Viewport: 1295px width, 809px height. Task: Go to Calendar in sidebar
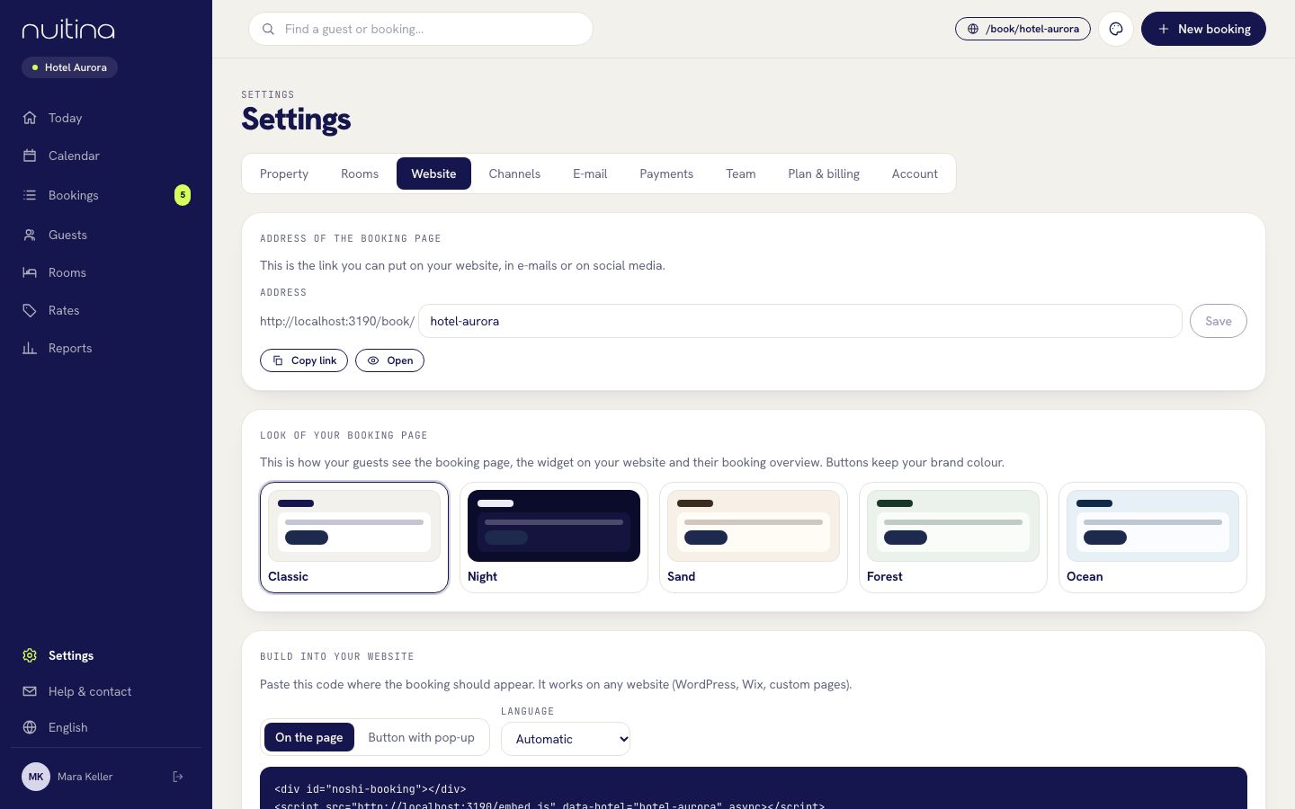106,156
